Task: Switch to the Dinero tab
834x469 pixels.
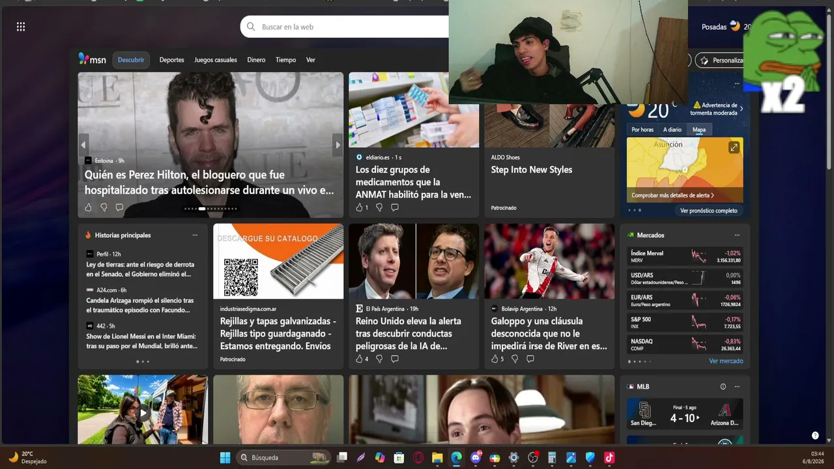Action: pos(256,60)
